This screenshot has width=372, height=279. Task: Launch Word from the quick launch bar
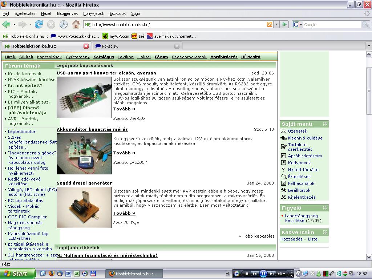pos(68,274)
